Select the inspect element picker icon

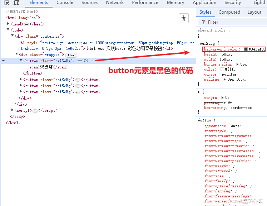6,3
